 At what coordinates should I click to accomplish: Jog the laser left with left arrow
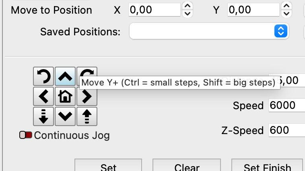click(43, 96)
